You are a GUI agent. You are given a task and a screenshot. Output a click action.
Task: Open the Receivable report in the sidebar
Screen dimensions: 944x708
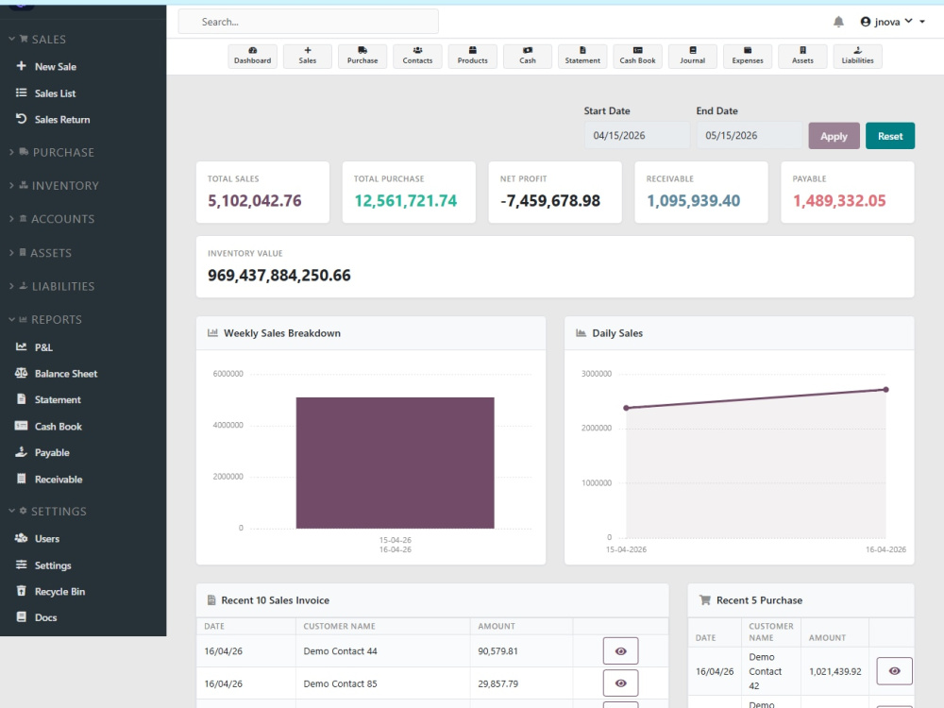pyautogui.click(x=49, y=480)
